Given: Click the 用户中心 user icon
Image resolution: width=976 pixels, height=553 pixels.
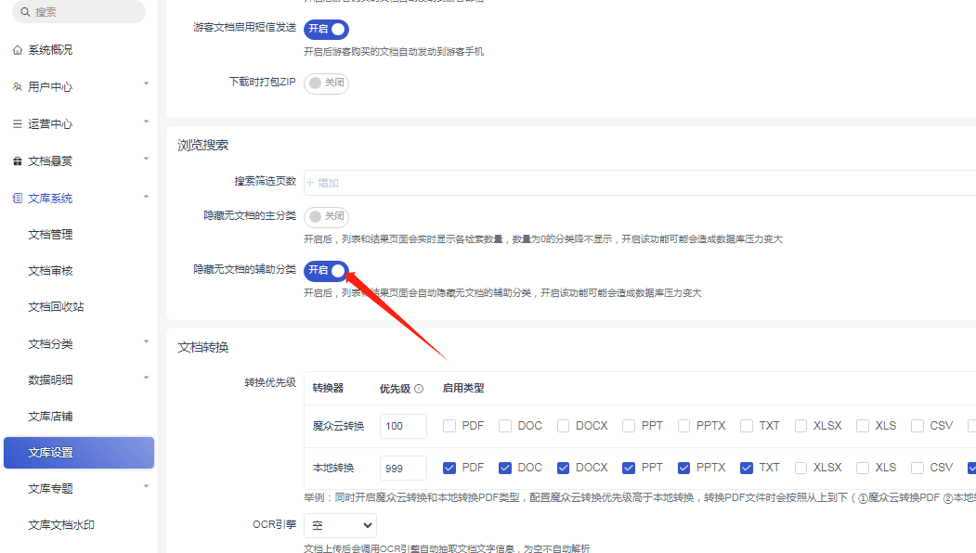Looking at the screenshot, I should tap(18, 87).
